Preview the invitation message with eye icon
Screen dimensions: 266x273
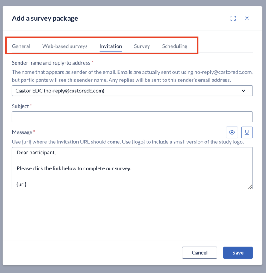232,132
